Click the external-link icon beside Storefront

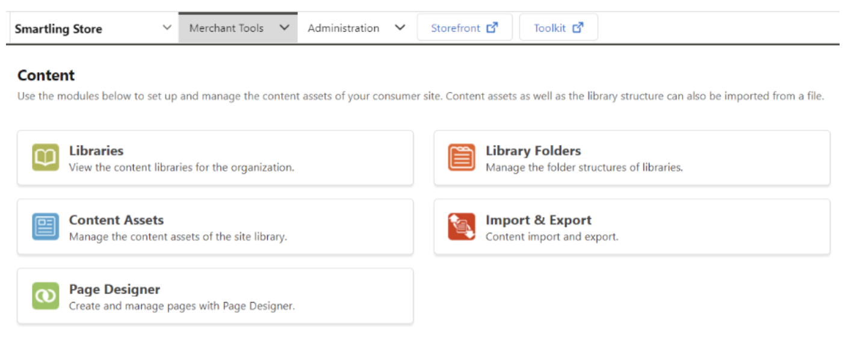(x=492, y=28)
